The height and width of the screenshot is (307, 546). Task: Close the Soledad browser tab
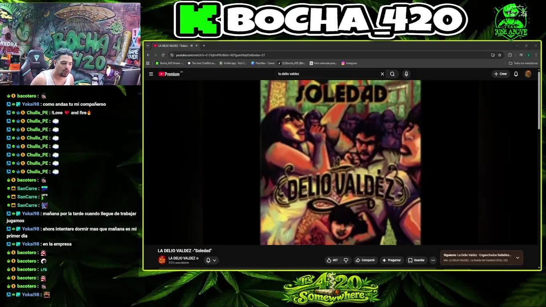197,46
